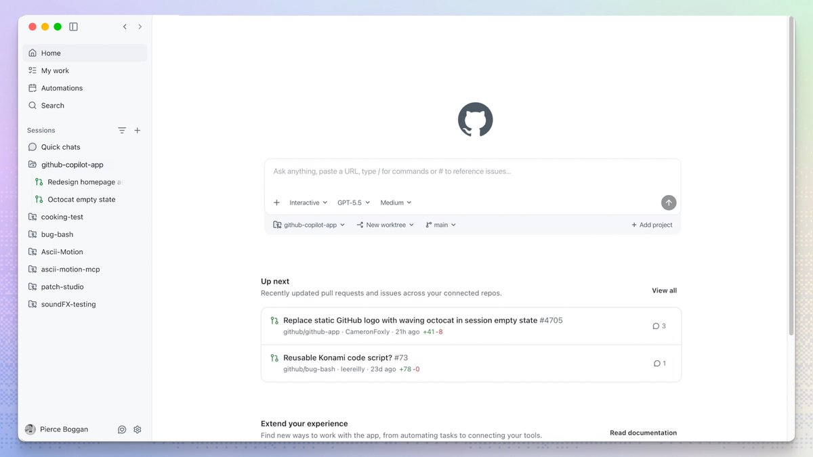This screenshot has width=813, height=457.
Task: Click the send arrow button
Action: (x=669, y=202)
